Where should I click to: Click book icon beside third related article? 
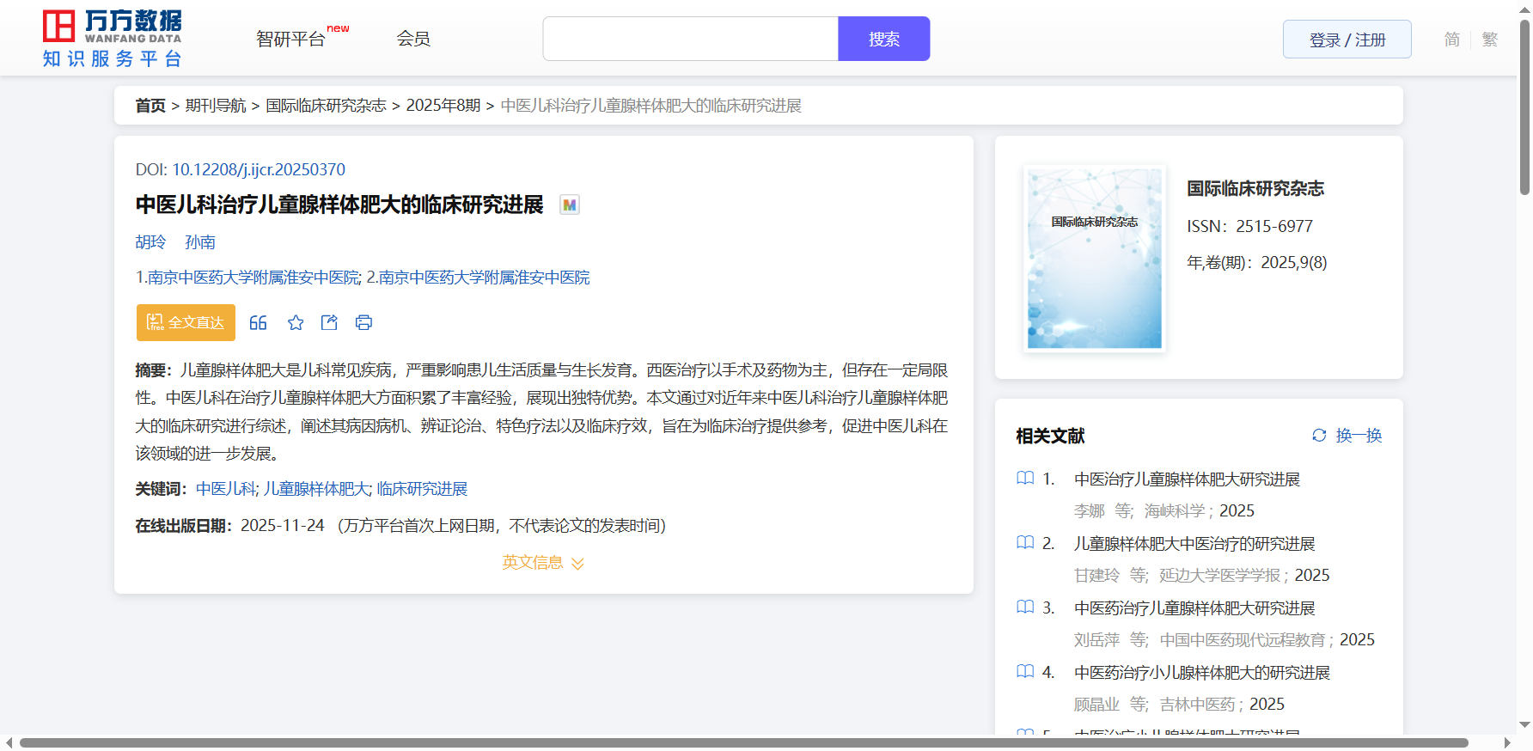(x=1024, y=608)
